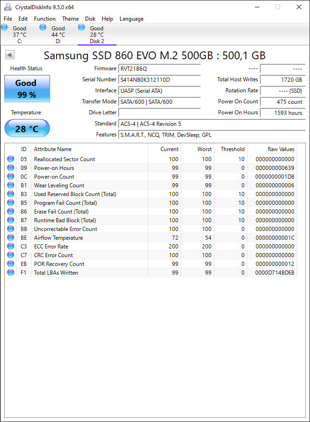Click the Raw Values column header
The height and width of the screenshot is (422, 310).
coord(272,149)
